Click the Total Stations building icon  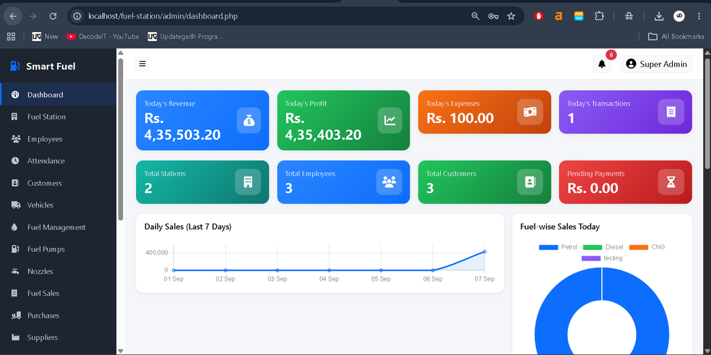click(x=248, y=182)
